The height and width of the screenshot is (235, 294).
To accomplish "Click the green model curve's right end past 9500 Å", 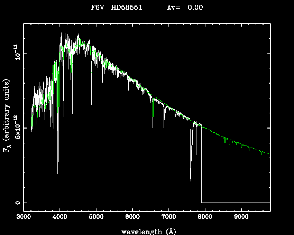I will click(x=268, y=153).
